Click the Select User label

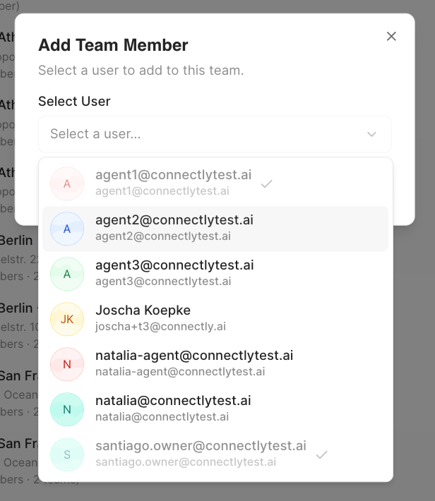[x=74, y=102]
